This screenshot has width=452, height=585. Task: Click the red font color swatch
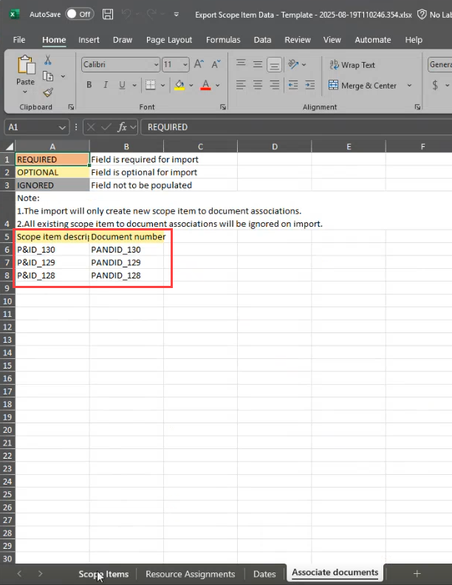coord(206,86)
